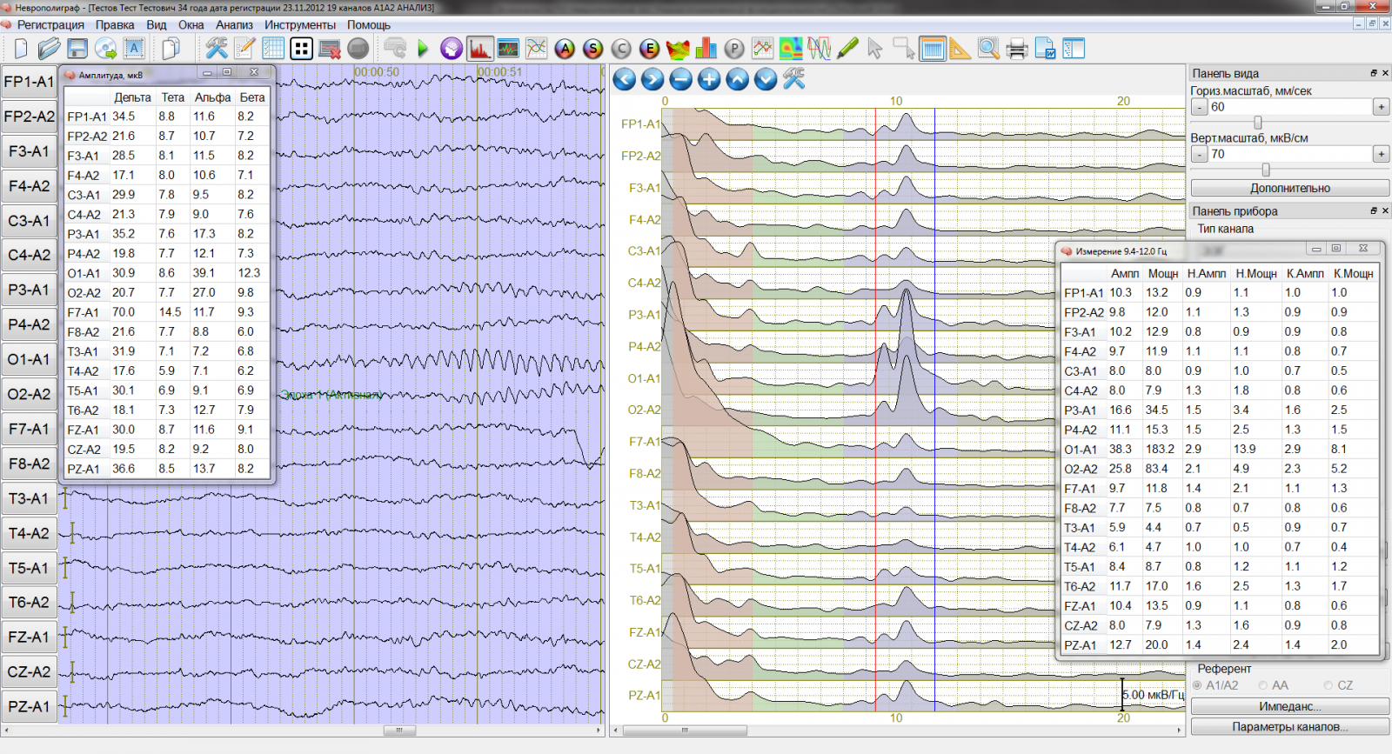Click the blue left arrow navigation button
Viewport: 1392px width, 754px height.
point(624,80)
